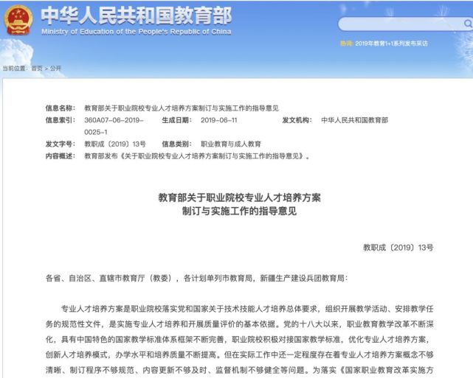Select the 信息类别 label
Screen dimensions: 473x378
(x=177, y=144)
